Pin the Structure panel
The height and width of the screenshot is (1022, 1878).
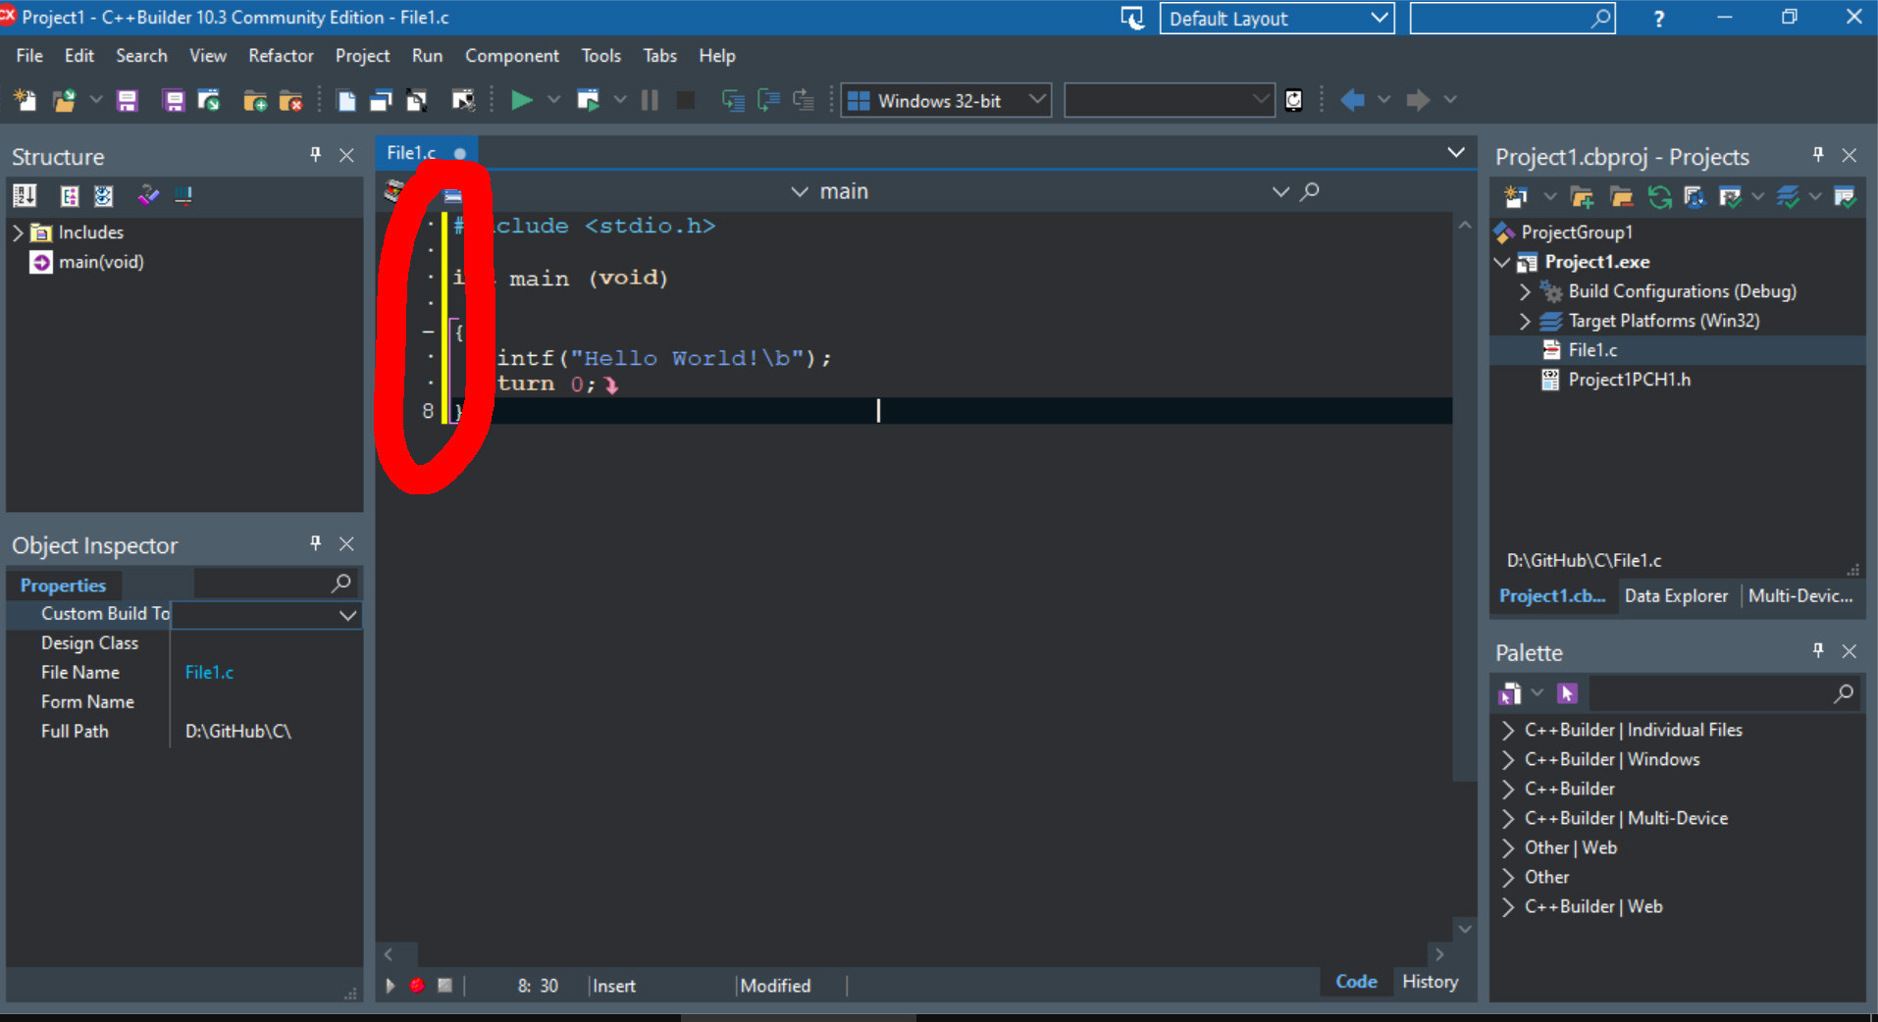(x=315, y=154)
